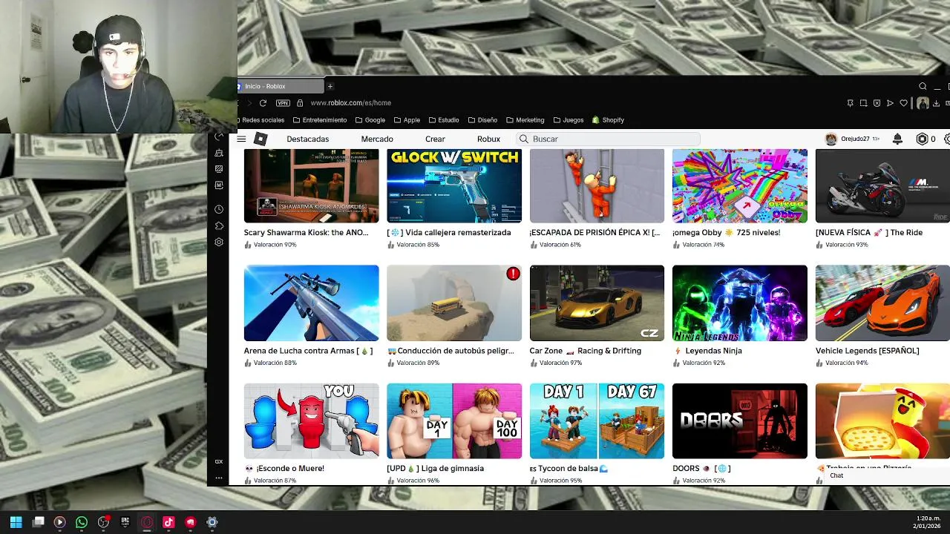Open the Shopify bookmark
950x534 pixels.
click(x=608, y=120)
